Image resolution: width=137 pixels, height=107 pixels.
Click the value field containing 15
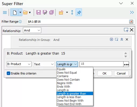101,64
